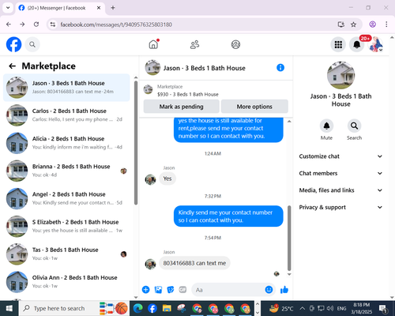Screen dimensions: 395x316
Task: Go back from Marketplace chats arrow
Action: (13, 66)
